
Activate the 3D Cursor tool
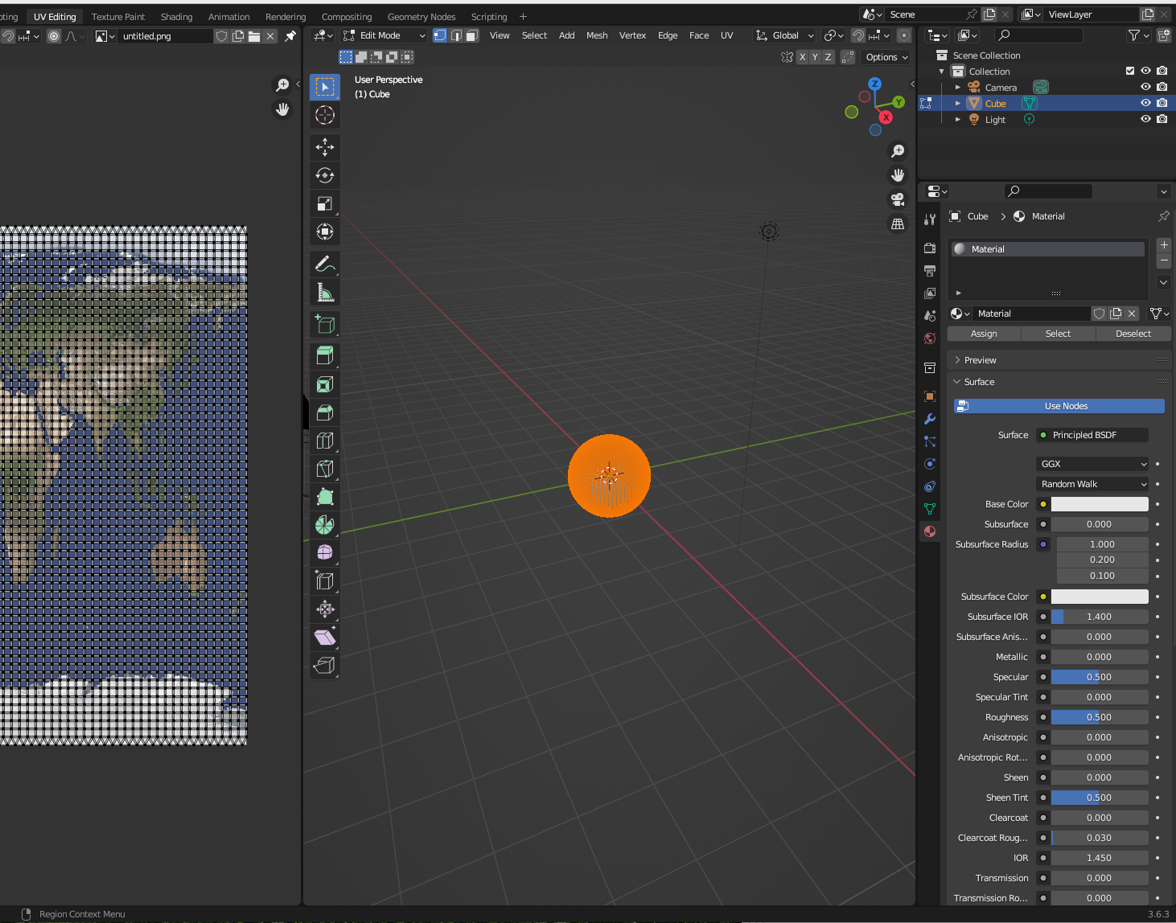pyautogui.click(x=325, y=115)
